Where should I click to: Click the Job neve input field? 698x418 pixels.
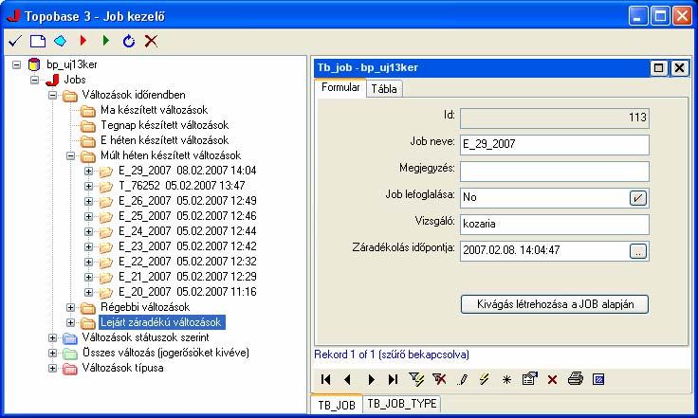point(555,144)
